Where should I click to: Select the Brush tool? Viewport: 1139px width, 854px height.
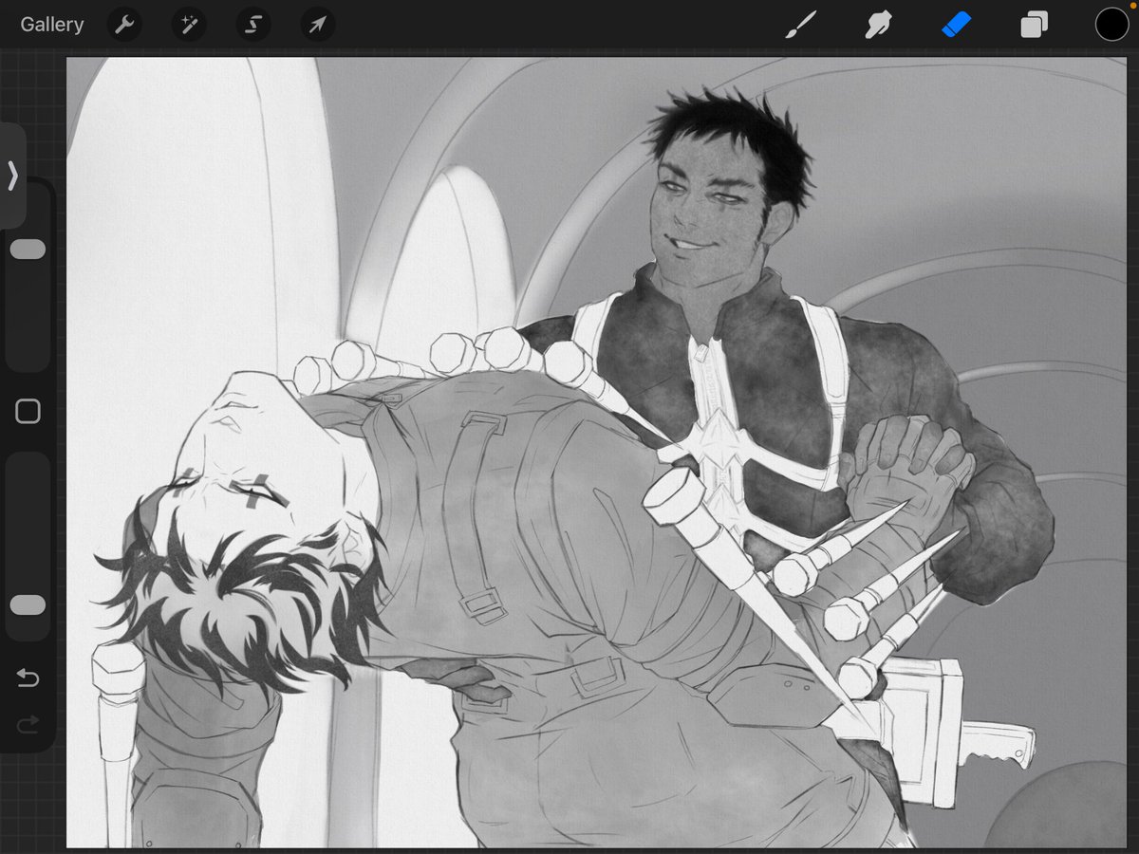[x=801, y=25]
